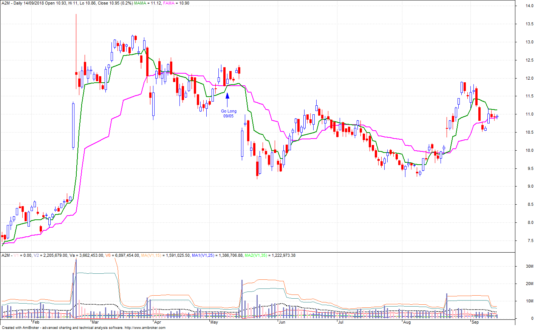535x330 pixels.
Task: Click the 20M volume axis label
Action: (529, 284)
